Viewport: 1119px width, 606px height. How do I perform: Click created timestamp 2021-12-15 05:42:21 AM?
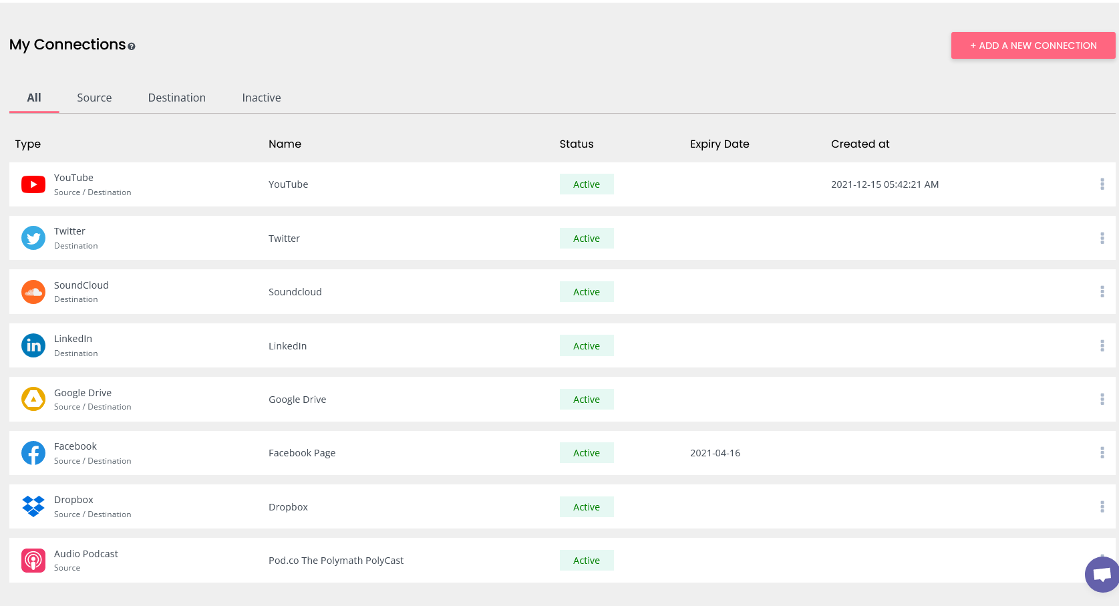pyautogui.click(x=885, y=184)
